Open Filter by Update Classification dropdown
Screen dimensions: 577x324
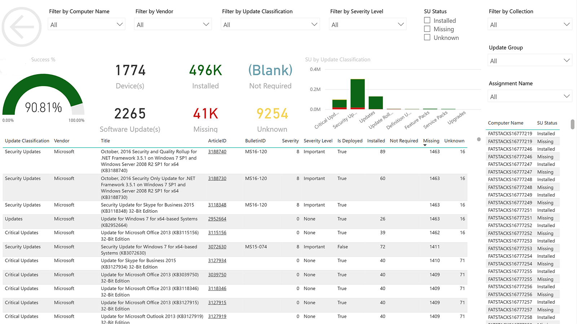pos(270,24)
